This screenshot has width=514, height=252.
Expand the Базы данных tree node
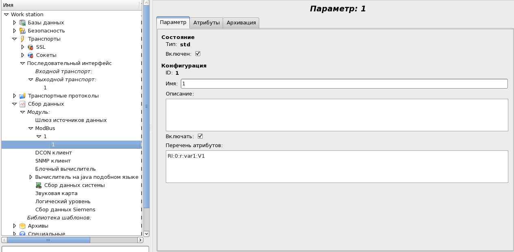click(x=15, y=23)
